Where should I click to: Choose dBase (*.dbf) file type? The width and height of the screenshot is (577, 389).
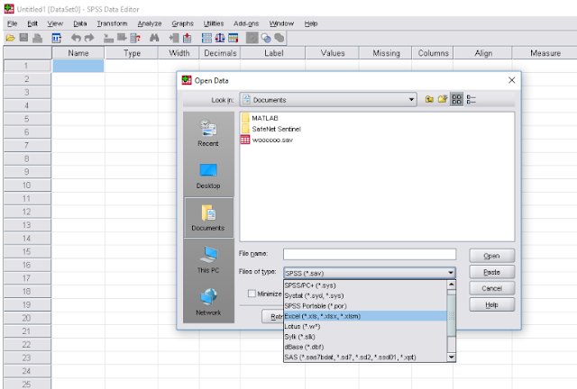365,347
